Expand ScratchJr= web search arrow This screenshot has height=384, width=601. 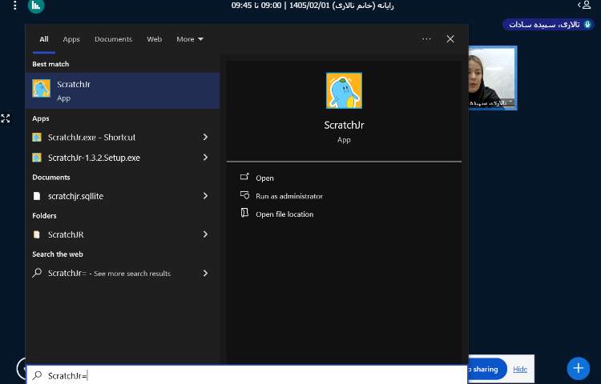point(205,273)
